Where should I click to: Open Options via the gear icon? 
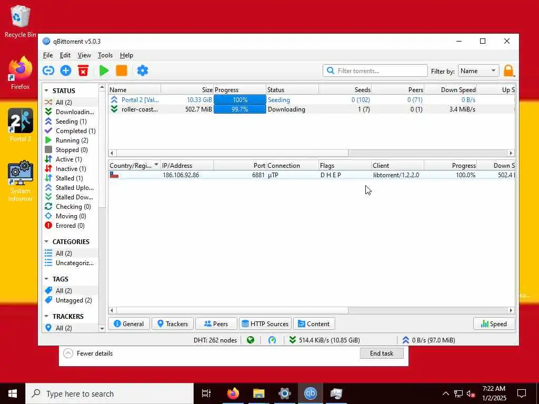point(143,71)
